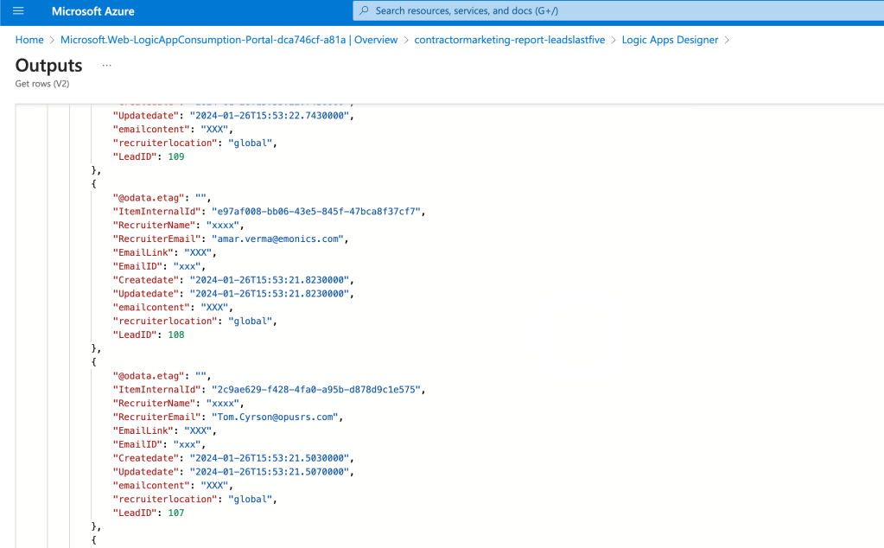
Task: Open the Azure portal hamburger menu
Action: (x=18, y=10)
